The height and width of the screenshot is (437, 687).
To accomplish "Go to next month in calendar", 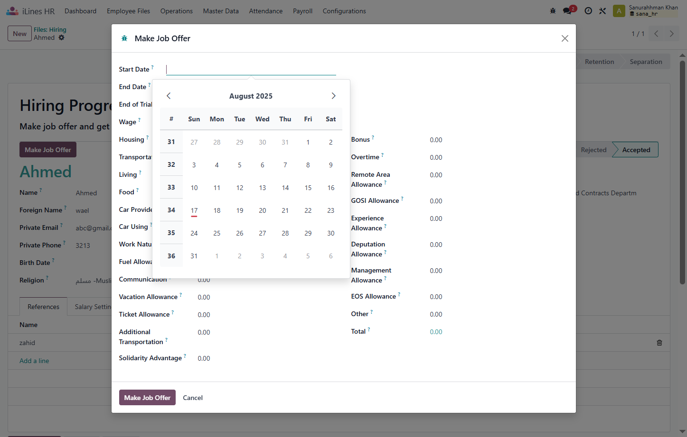I will tap(333, 96).
